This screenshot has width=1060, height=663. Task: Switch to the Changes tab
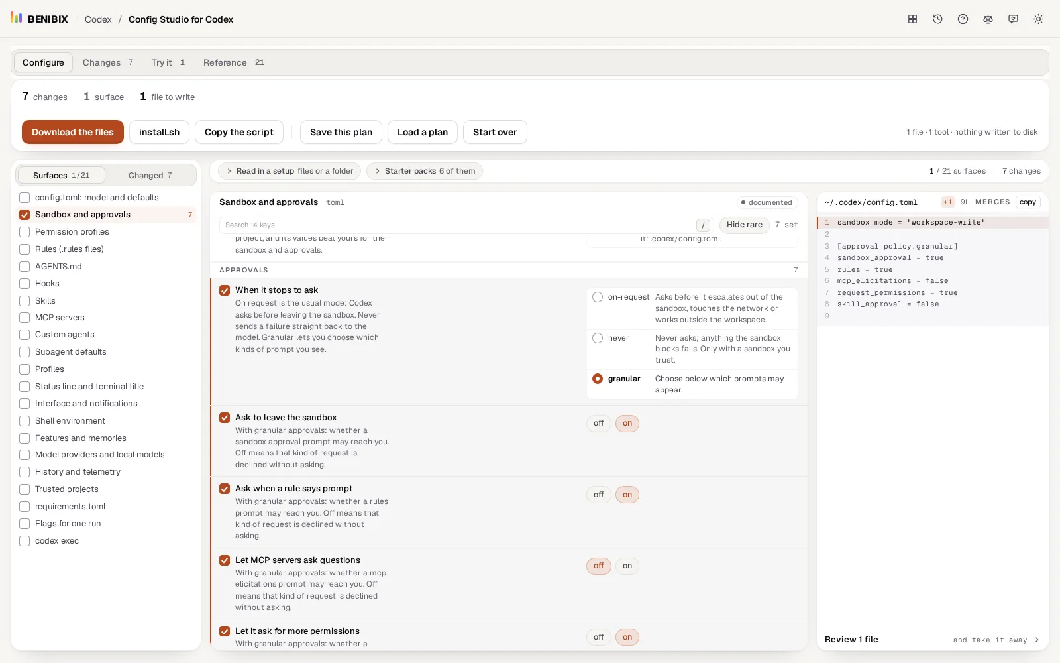click(108, 62)
